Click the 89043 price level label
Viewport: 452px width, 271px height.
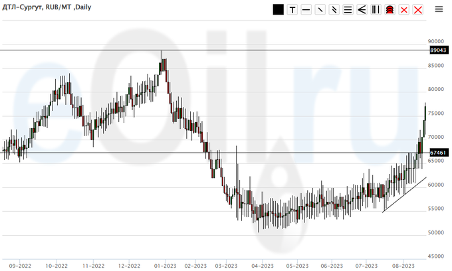[438, 50]
